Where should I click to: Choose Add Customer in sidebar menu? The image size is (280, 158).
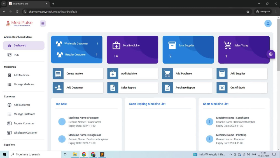[24, 105]
